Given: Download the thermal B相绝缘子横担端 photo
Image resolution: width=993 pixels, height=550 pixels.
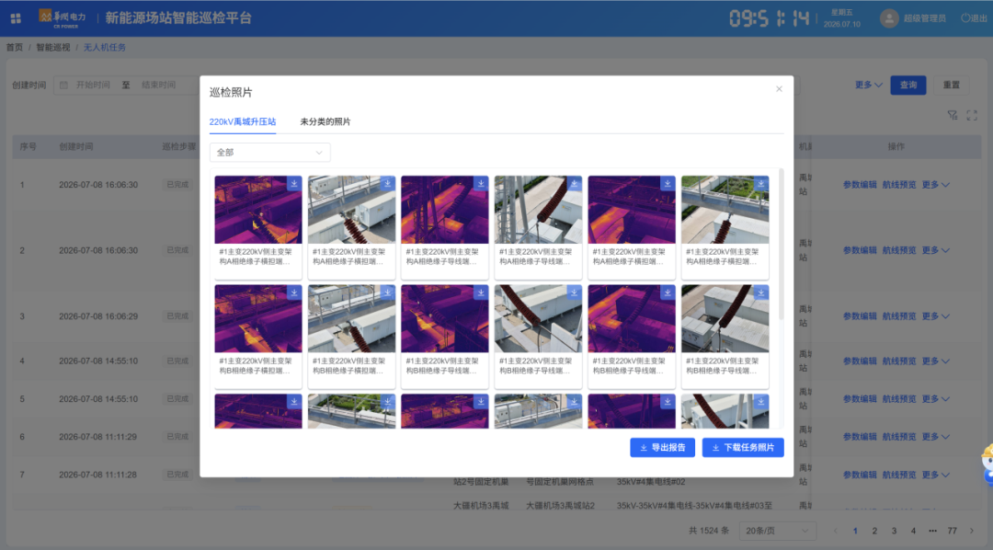Looking at the screenshot, I should pos(294,292).
